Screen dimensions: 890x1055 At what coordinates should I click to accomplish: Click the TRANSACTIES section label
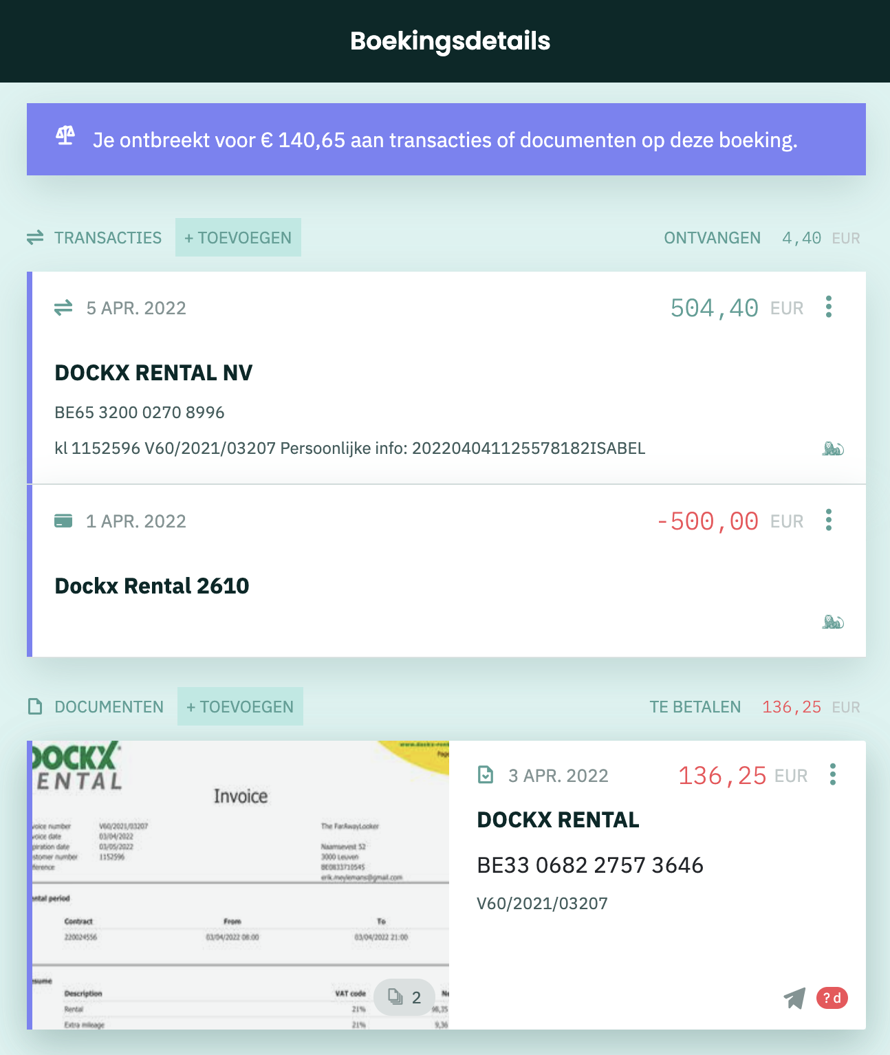[108, 238]
